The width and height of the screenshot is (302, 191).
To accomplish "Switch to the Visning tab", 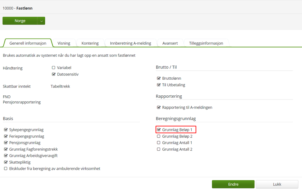I will tap(64, 43).
